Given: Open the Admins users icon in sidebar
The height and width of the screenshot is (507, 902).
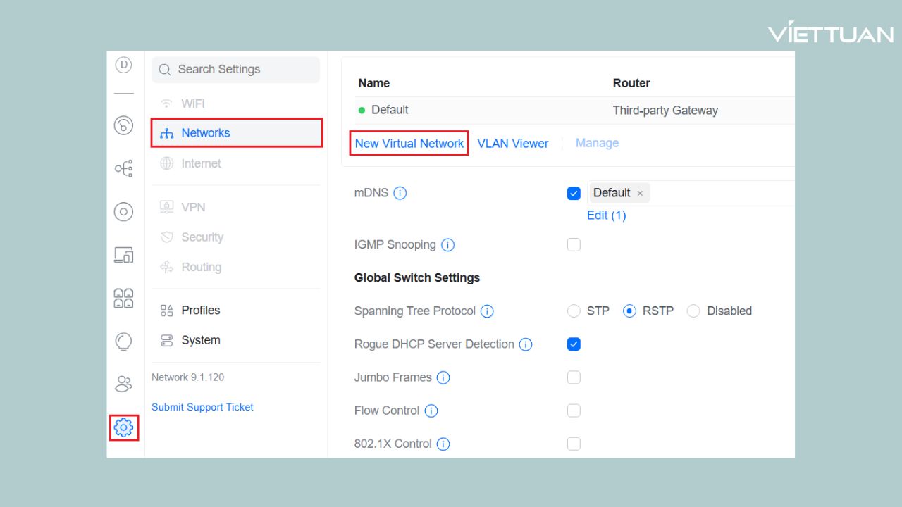Looking at the screenshot, I should 123,384.
